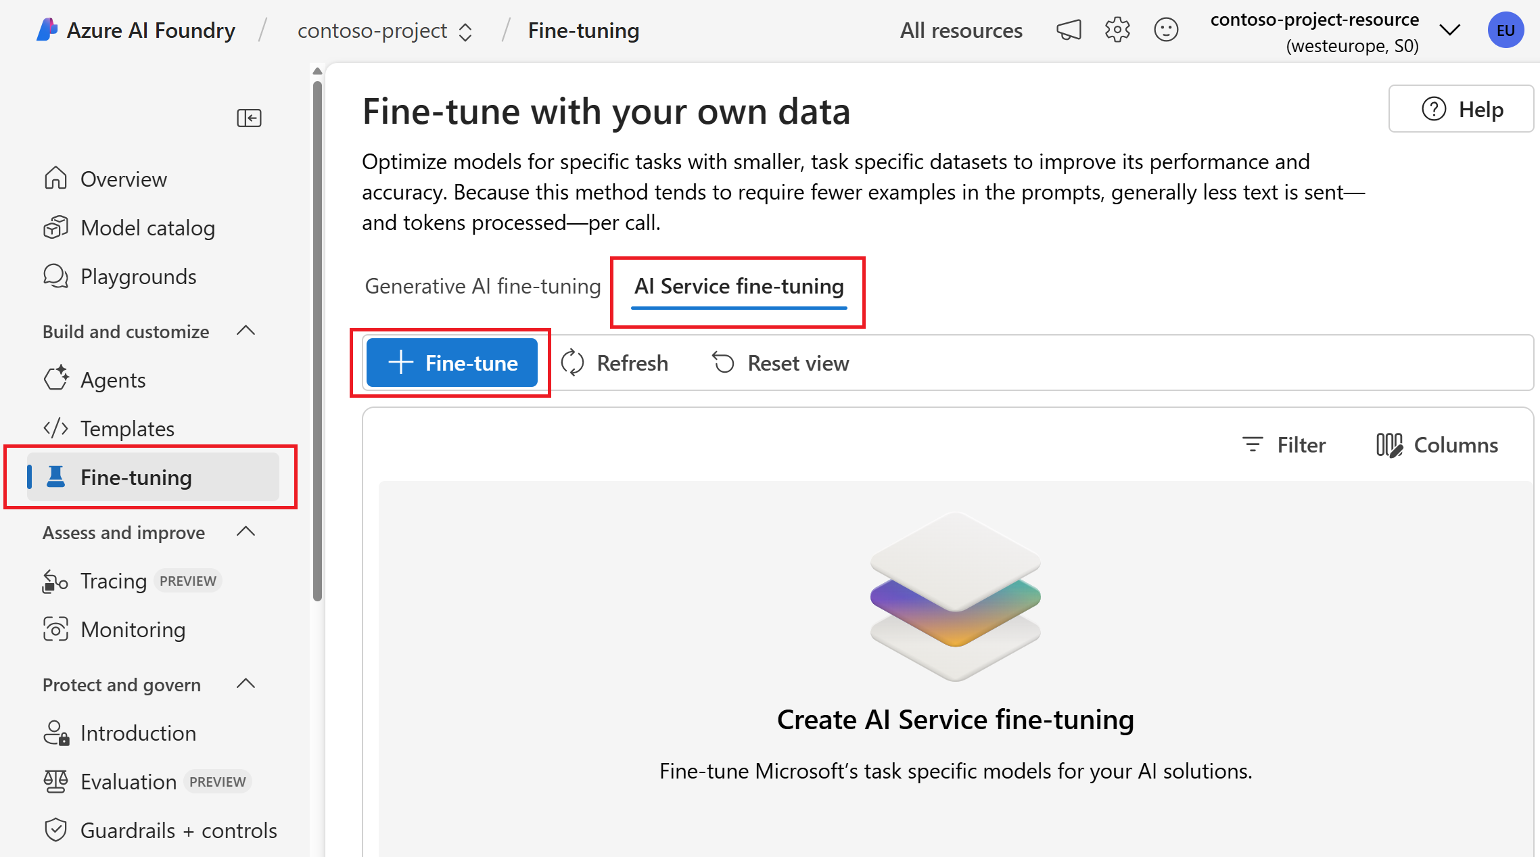This screenshot has width=1540, height=857.
Task: Click the Azure AI Foundry logo
Action: [47, 30]
